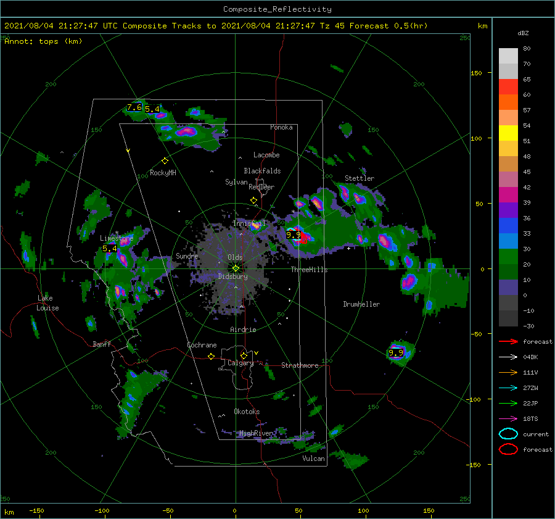Click the 'Annot: tops (km)' label
Image resolution: width=555 pixels, height=519 pixels.
coord(43,41)
